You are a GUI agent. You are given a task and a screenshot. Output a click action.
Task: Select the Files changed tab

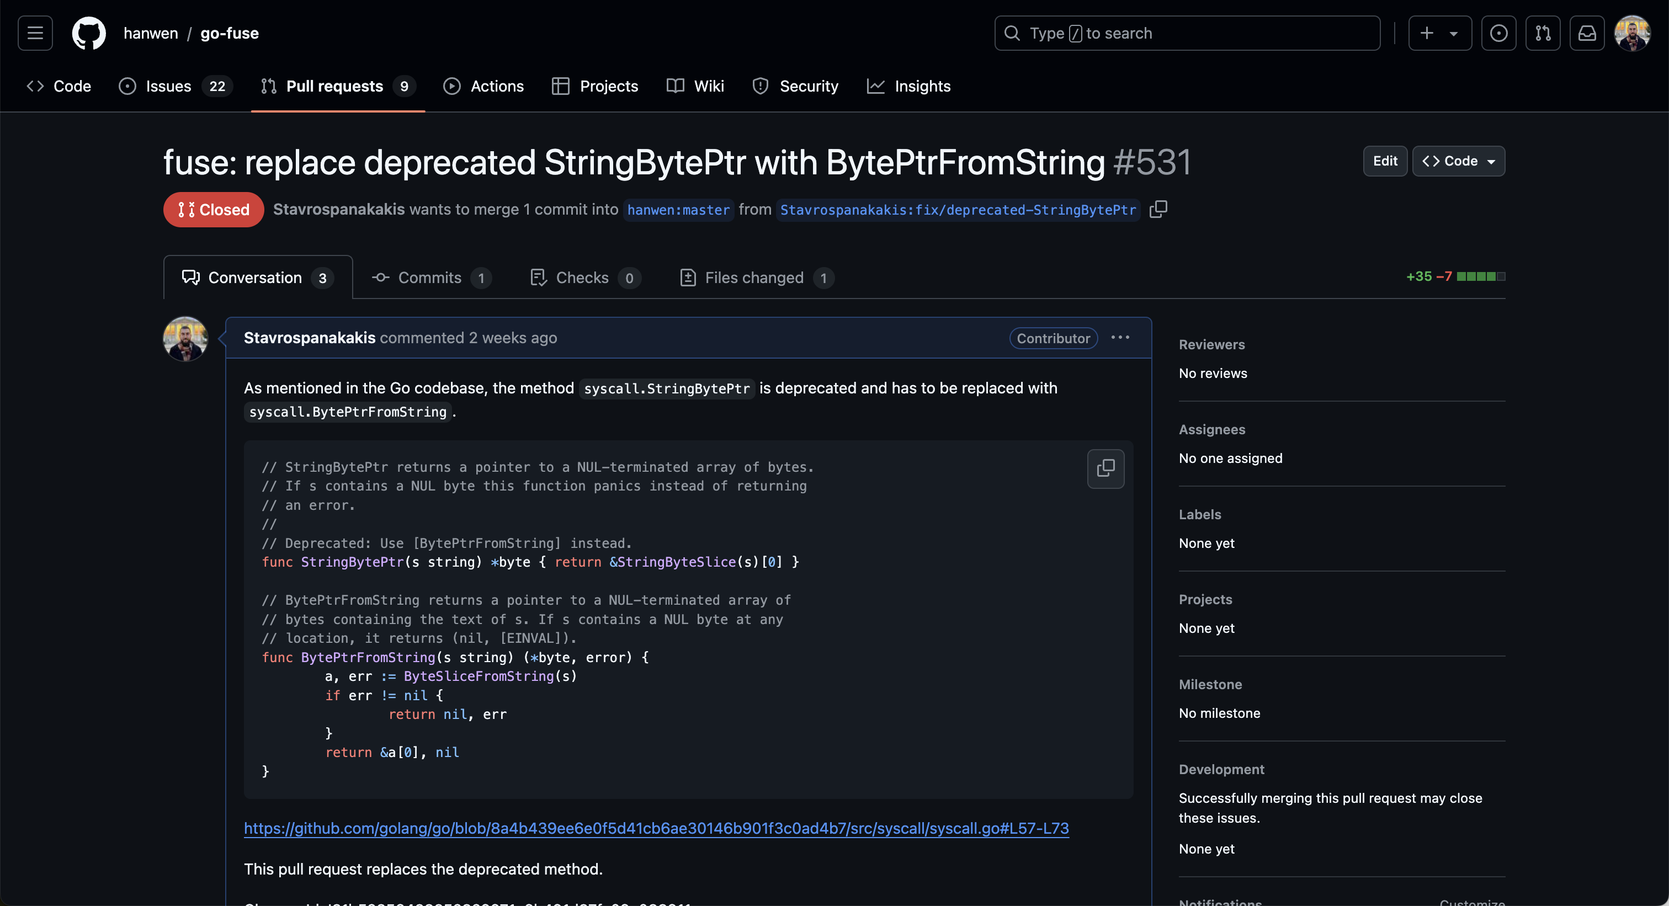pos(756,278)
